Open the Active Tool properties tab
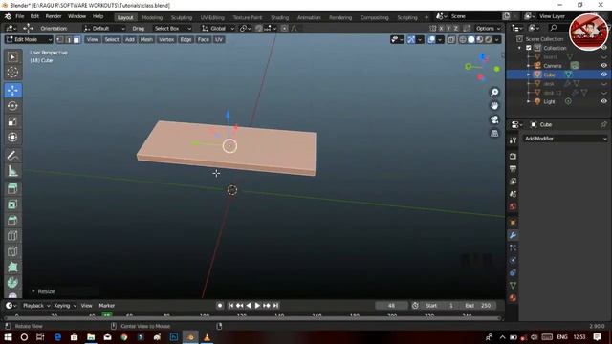This screenshot has height=344, width=612. pos(513,140)
